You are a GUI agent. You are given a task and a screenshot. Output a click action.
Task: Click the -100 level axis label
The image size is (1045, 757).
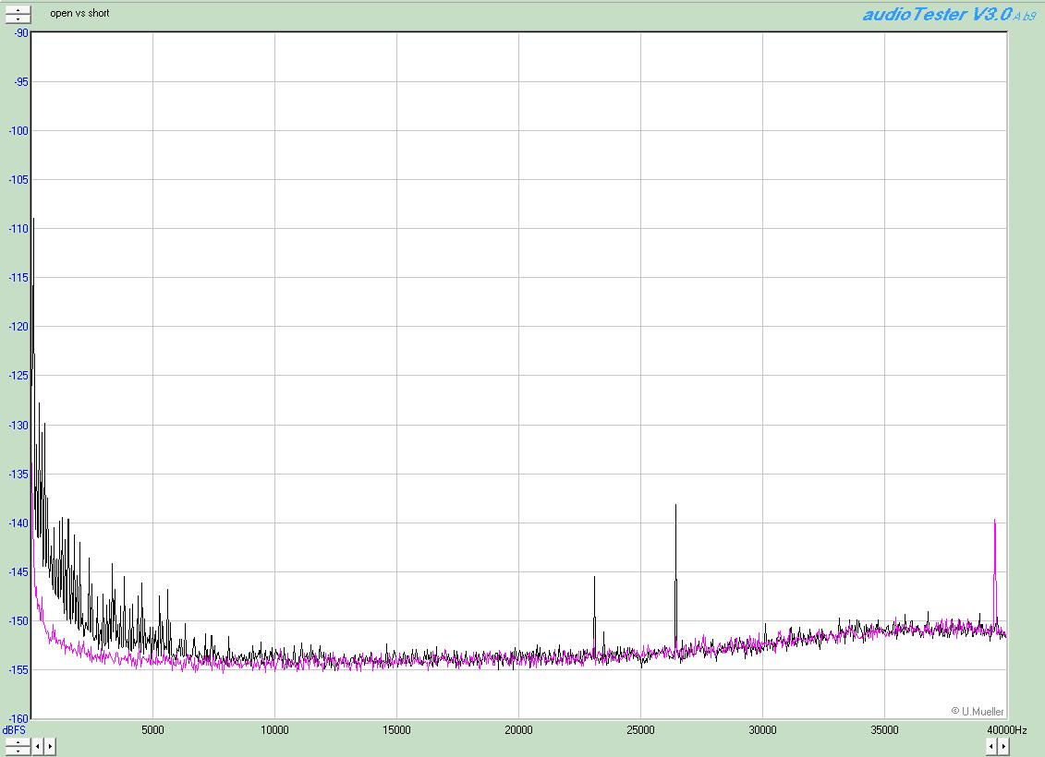coord(18,131)
